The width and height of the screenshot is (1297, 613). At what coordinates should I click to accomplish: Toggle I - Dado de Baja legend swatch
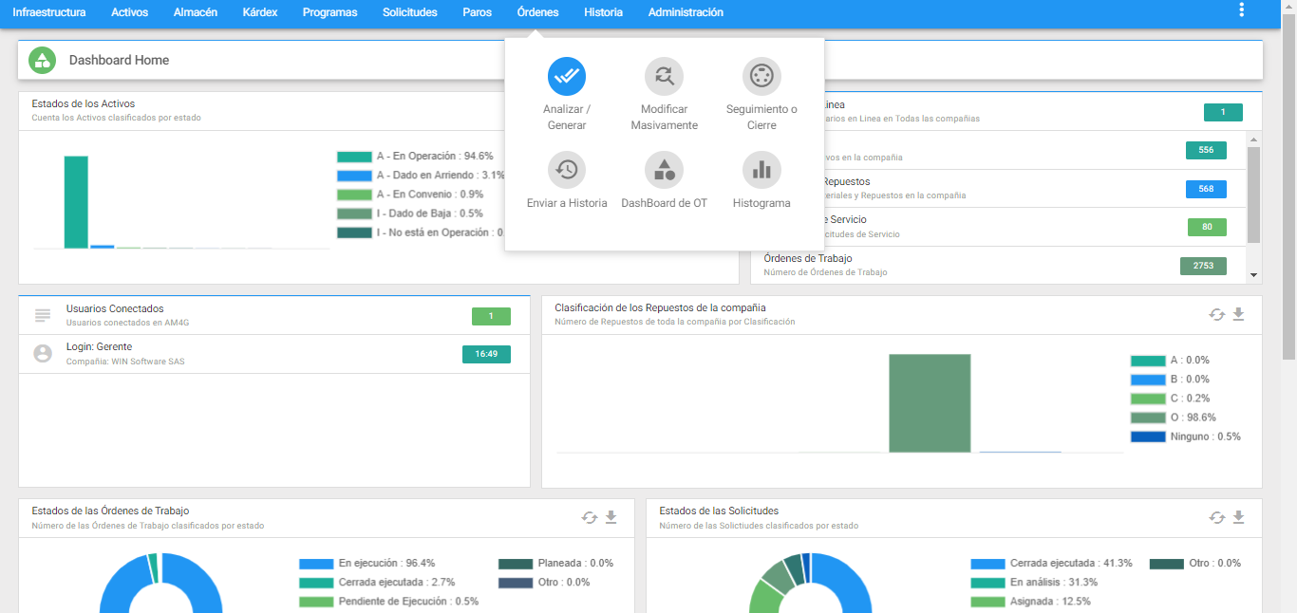(354, 214)
